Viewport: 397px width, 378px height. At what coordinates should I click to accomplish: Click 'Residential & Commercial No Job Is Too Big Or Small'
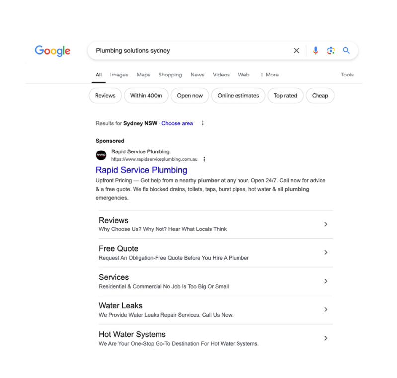coord(163,286)
